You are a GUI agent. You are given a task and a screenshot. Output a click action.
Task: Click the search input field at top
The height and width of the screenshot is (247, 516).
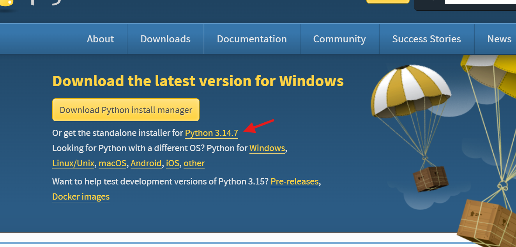point(480,2)
